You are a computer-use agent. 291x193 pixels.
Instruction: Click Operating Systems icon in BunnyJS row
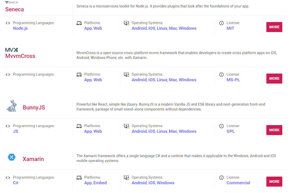(x=127, y=126)
